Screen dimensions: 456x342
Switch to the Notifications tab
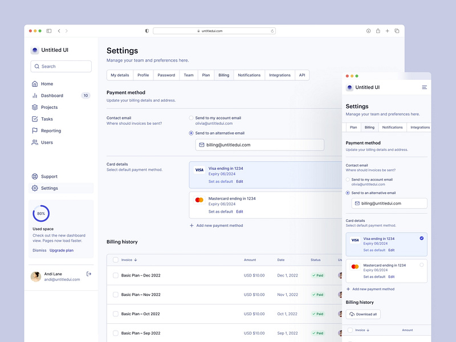click(x=249, y=75)
